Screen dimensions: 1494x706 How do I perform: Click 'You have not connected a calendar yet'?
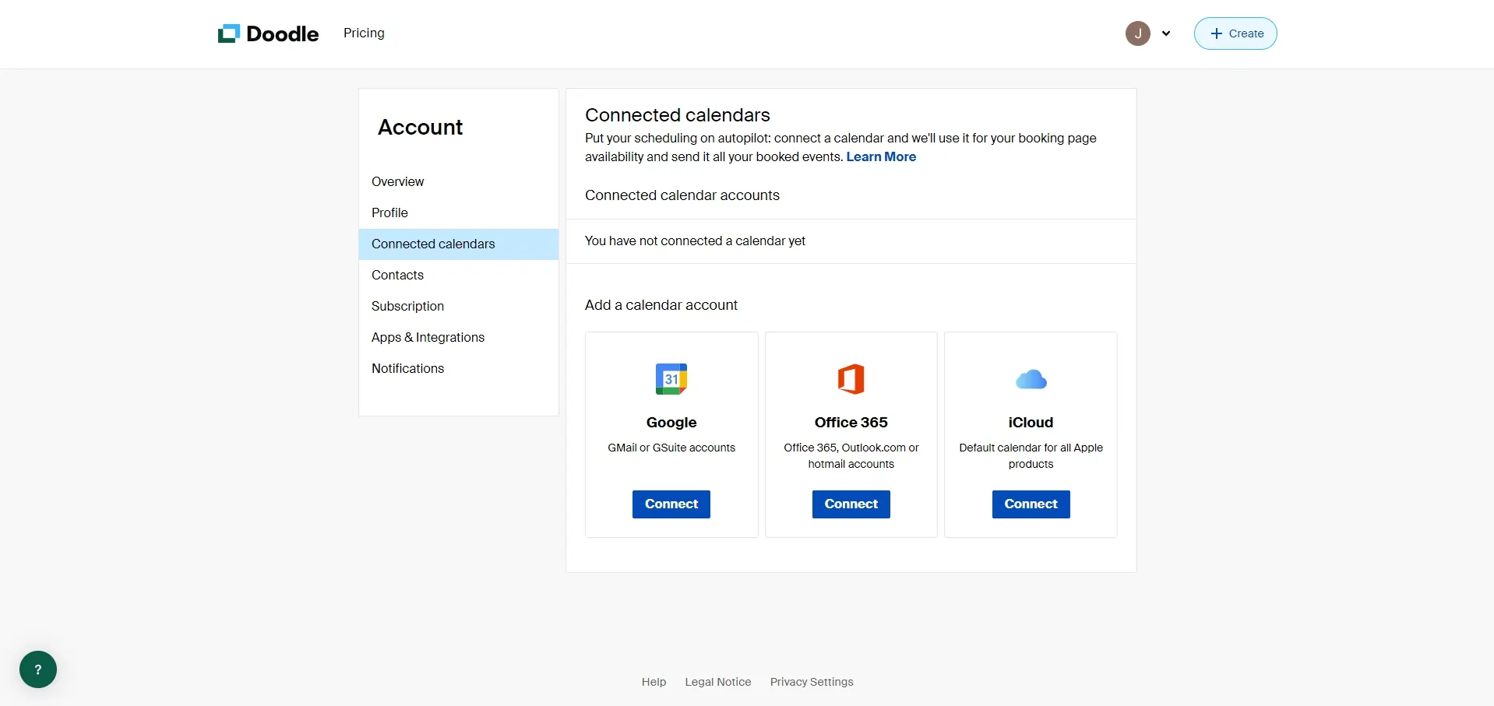pyautogui.click(x=695, y=241)
